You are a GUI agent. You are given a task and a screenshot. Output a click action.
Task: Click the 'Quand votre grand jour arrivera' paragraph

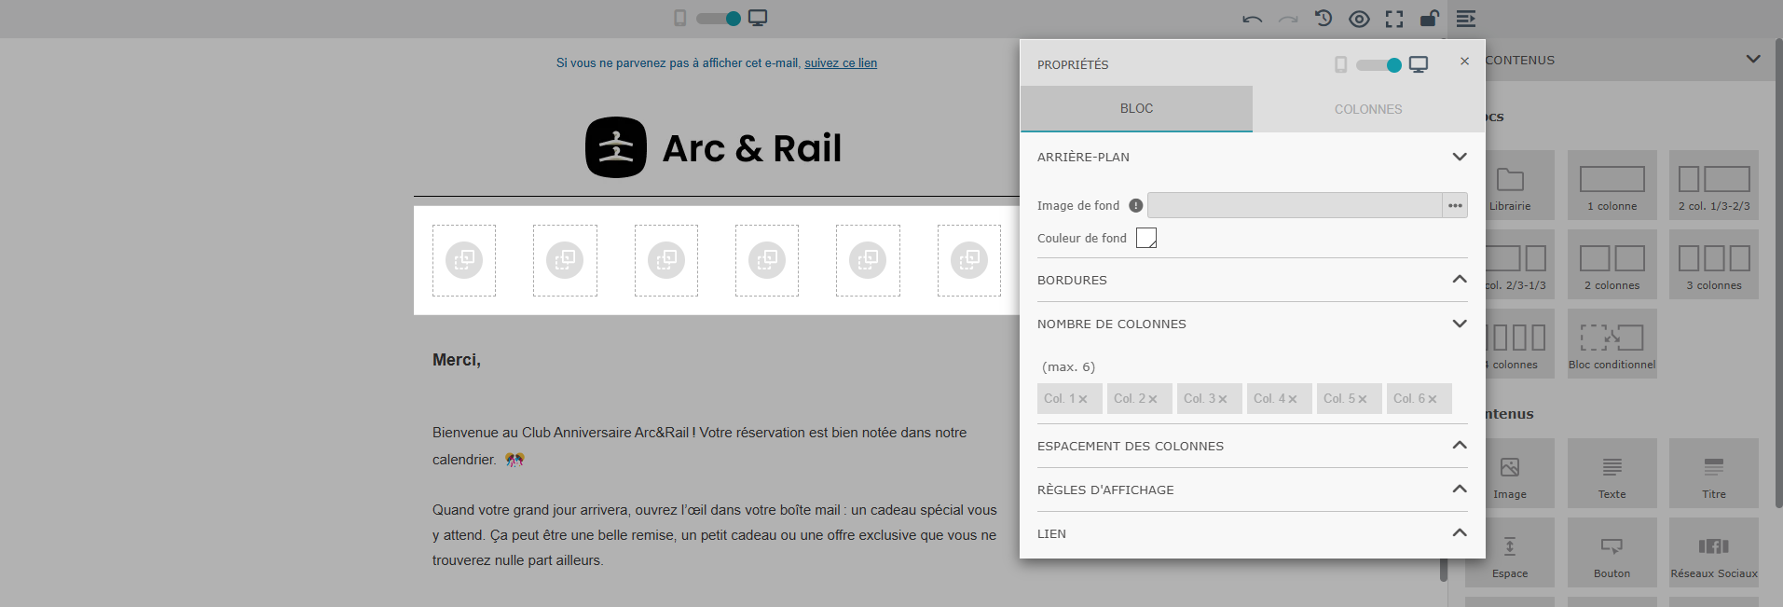pos(715,535)
